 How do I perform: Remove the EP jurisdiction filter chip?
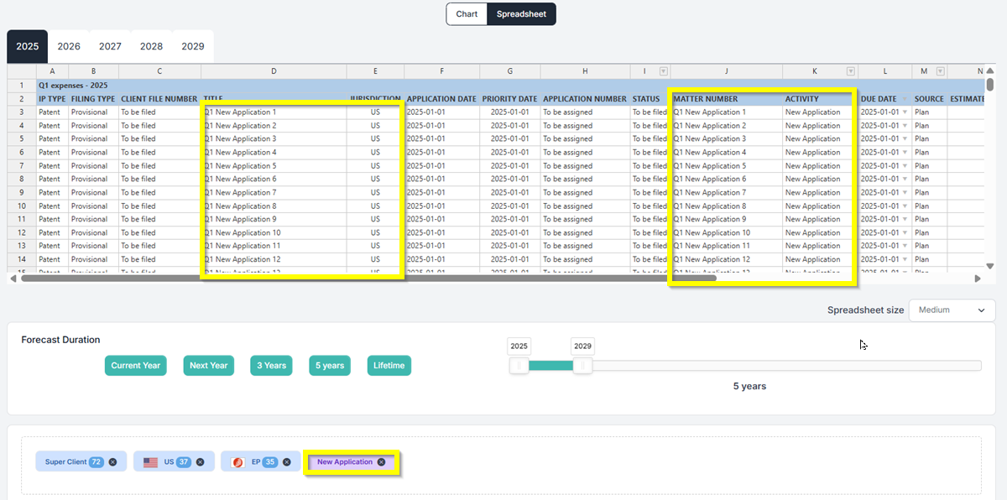pyautogui.click(x=287, y=461)
